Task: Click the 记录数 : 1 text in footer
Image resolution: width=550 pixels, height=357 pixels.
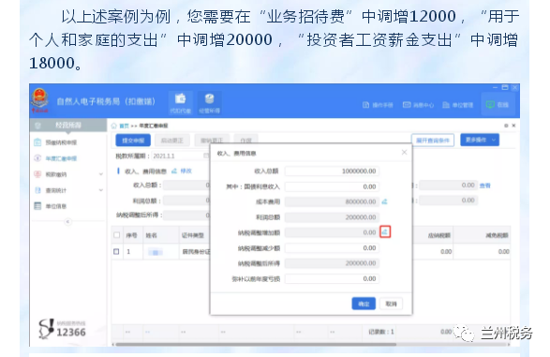Action: (x=381, y=332)
